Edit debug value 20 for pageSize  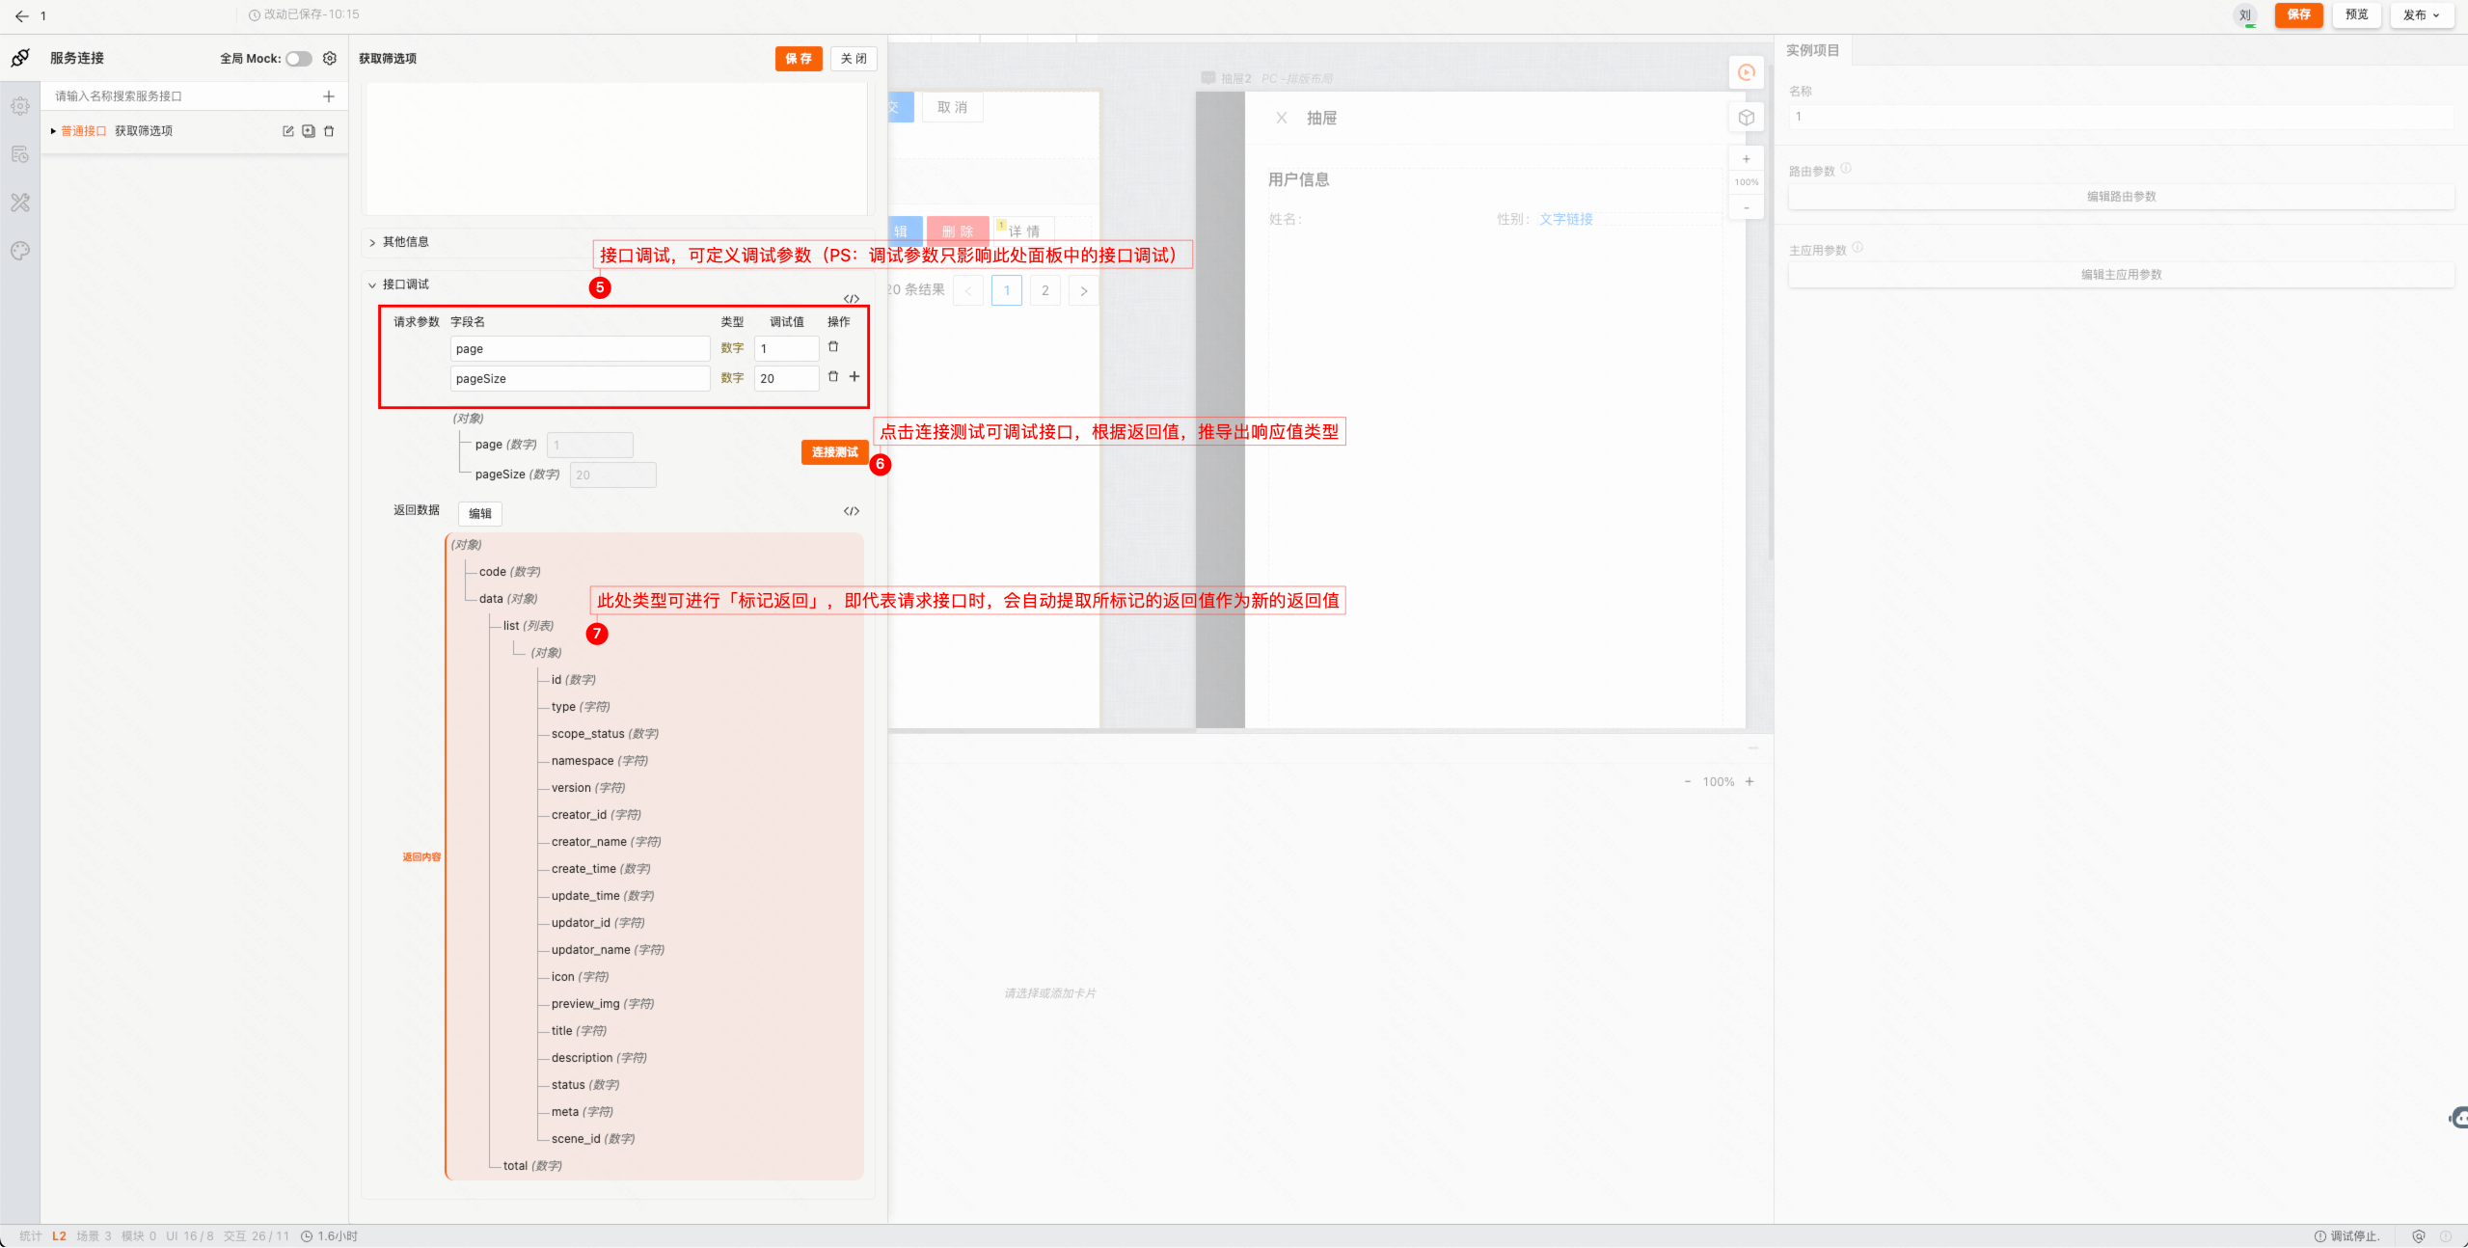tap(787, 379)
